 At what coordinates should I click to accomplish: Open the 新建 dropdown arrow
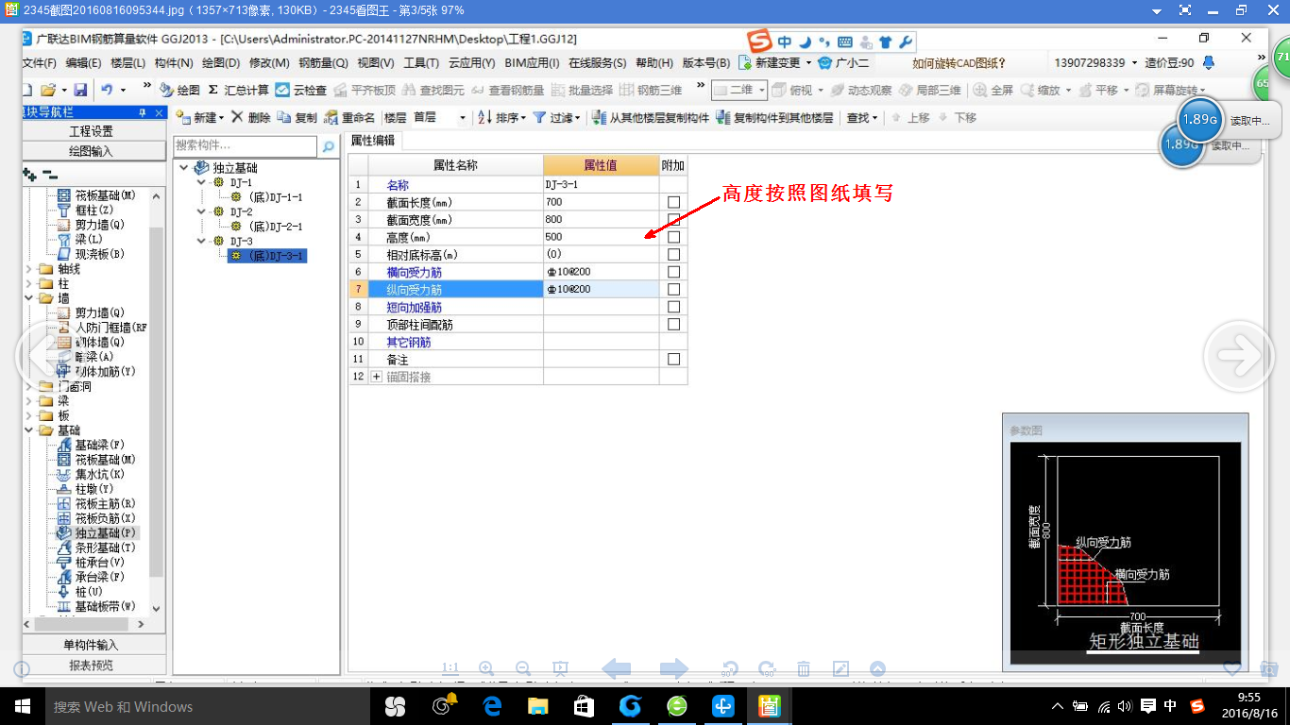click(221, 118)
